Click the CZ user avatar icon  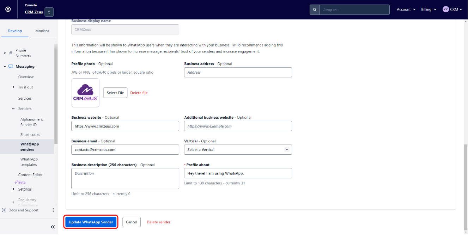(446, 10)
